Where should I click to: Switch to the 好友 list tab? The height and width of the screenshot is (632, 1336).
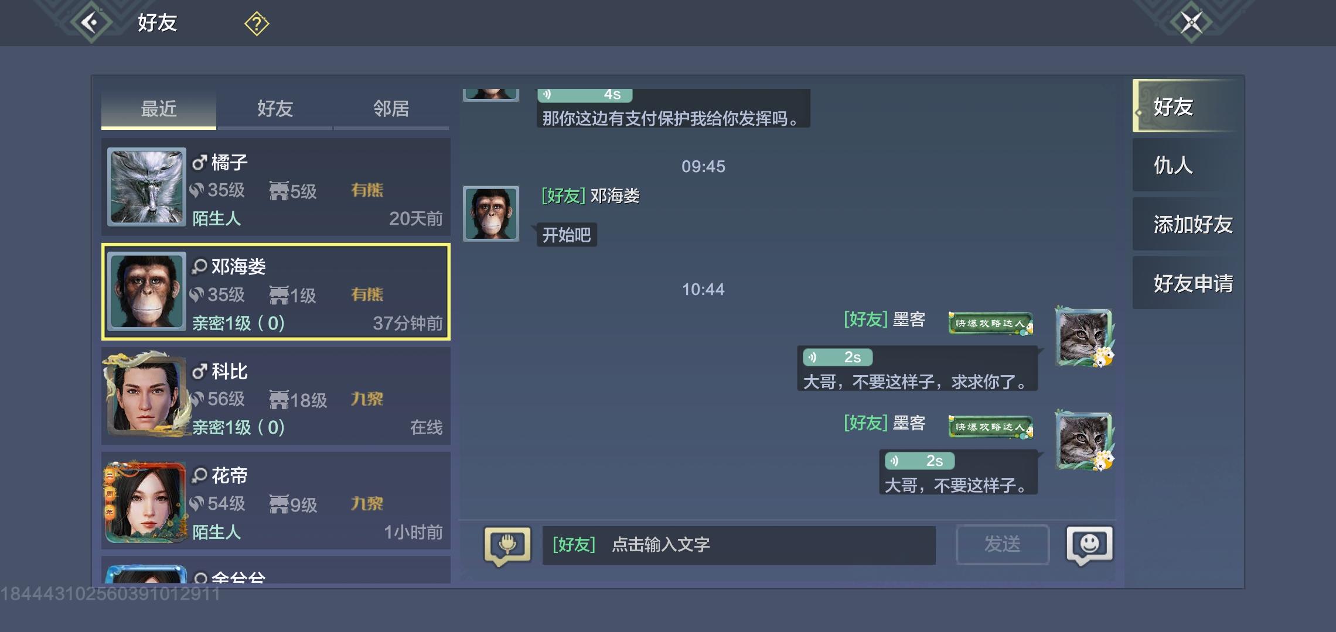point(275,109)
